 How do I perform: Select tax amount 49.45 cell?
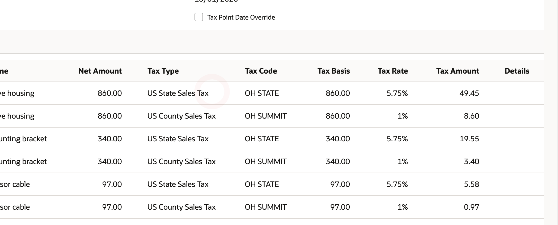point(469,93)
